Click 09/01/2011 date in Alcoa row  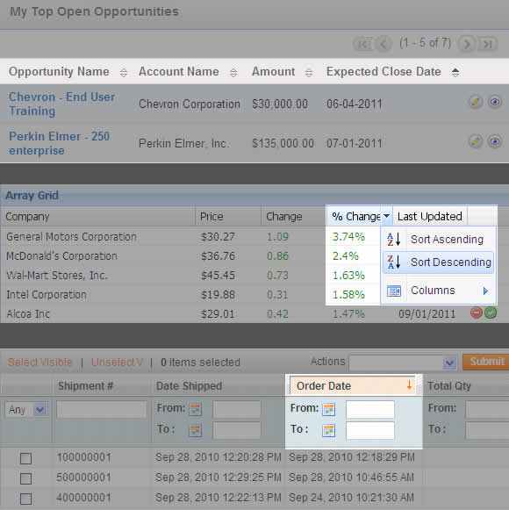coord(427,314)
